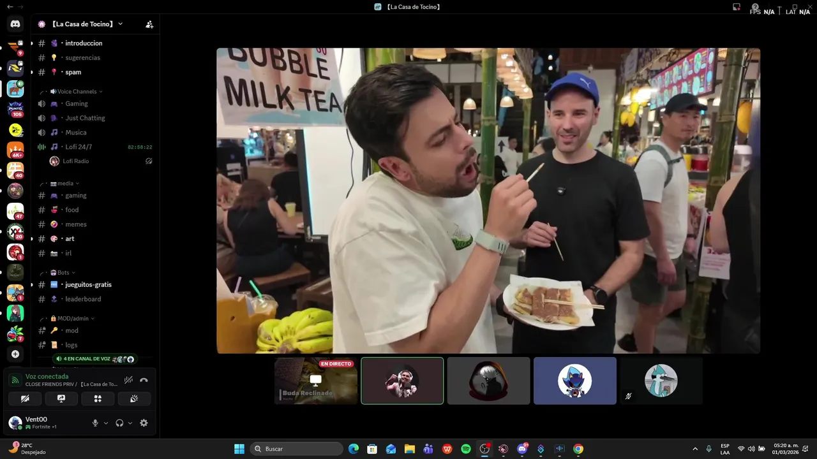The image size is (817, 459).
Task: Open Vent00 user profile avatar
Action: pos(15,423)
